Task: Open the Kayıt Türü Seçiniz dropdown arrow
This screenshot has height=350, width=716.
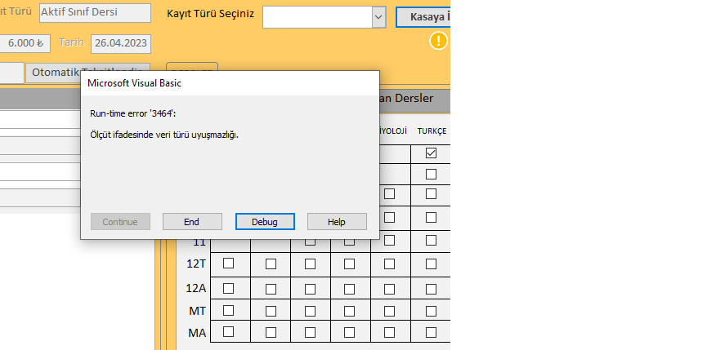Action: [x=378, y=16]
